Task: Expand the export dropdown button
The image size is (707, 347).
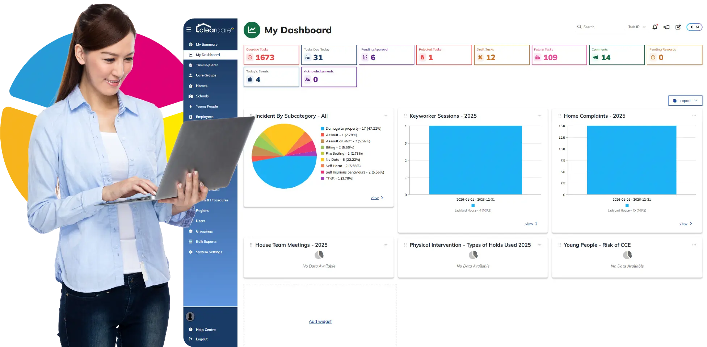Action: [x=685, y=101]
